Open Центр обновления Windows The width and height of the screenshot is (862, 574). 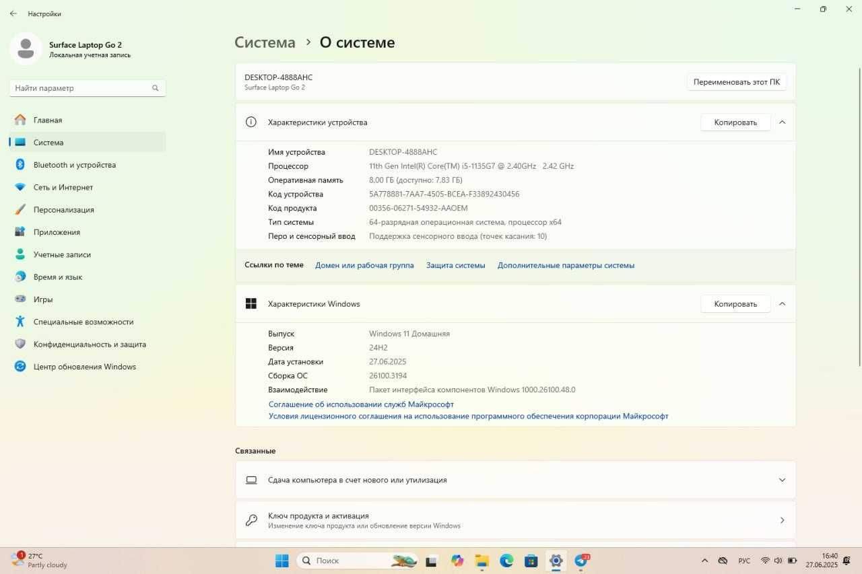point(88,367)
